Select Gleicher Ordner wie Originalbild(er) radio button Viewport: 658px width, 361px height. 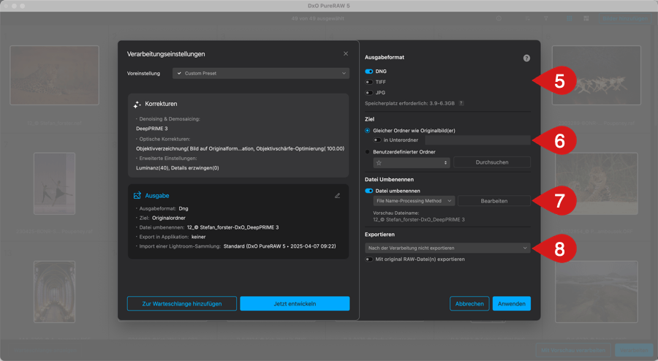[x=368, y=131]
